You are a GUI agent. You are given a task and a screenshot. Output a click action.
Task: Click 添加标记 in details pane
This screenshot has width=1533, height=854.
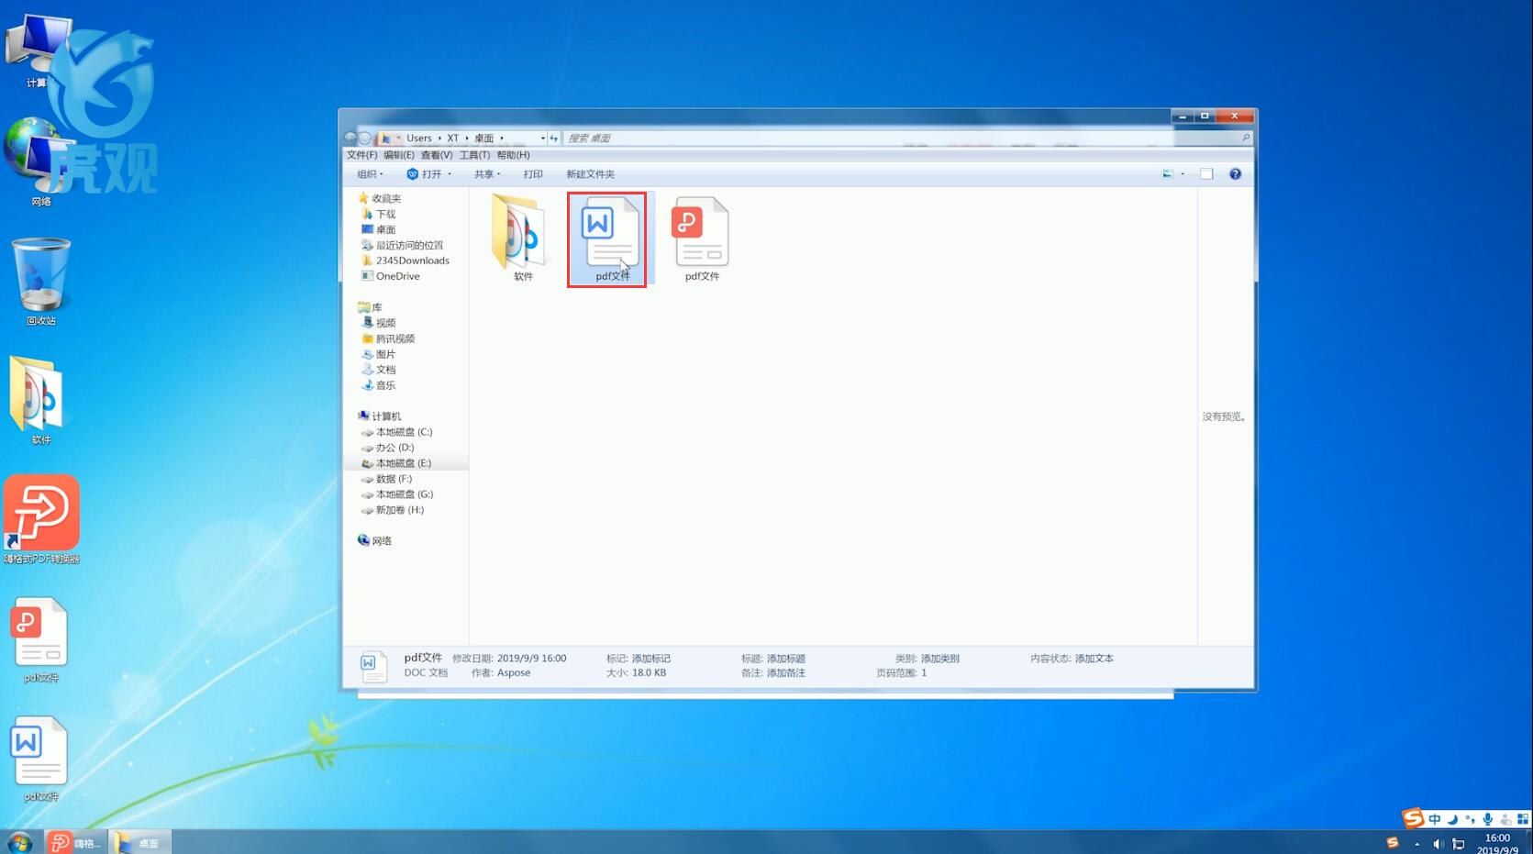pos(651,659)
